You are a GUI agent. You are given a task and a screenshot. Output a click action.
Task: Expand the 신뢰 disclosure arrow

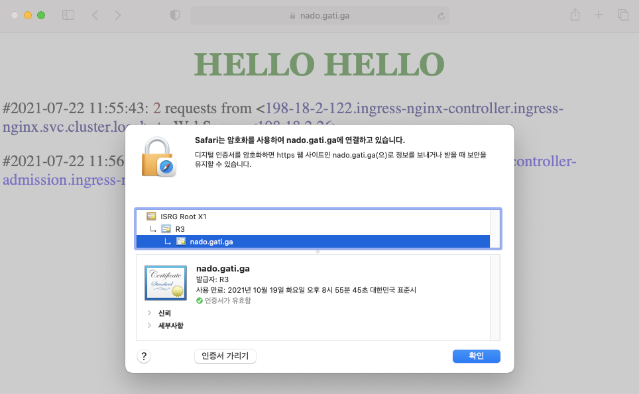tap(149, 313)
